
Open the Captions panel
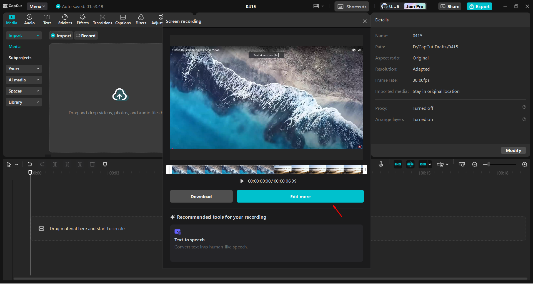pos(123,19)
